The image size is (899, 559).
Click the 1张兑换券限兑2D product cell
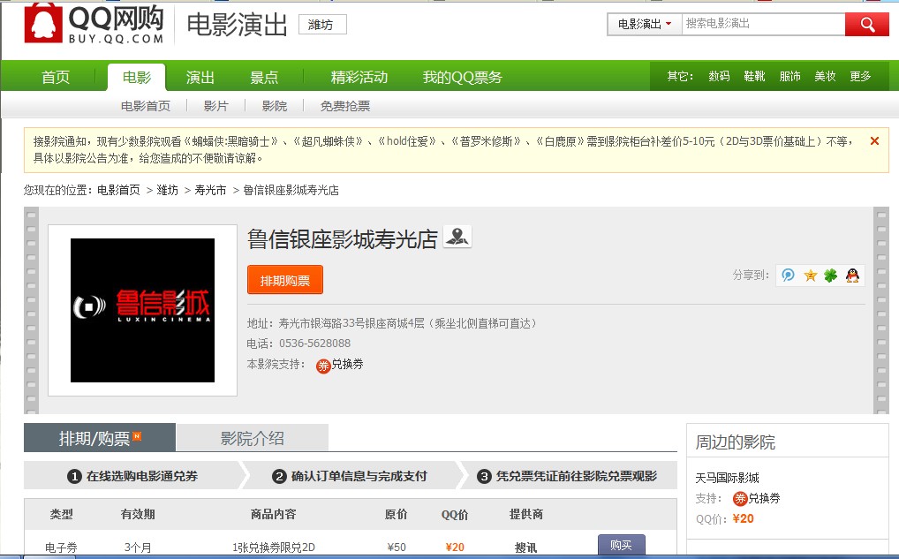tap(274, 548)
